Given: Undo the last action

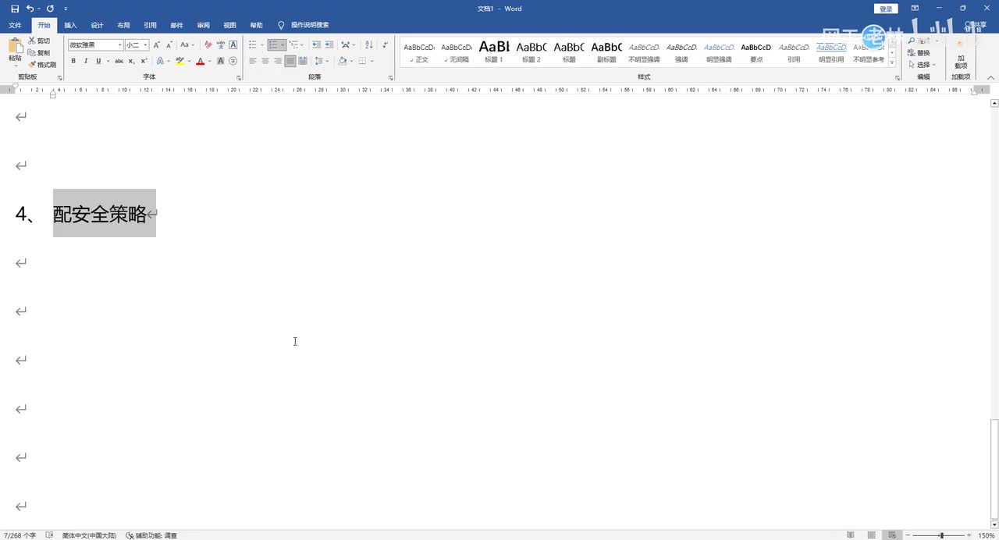Looking at the screenshot, I should 30,9.
